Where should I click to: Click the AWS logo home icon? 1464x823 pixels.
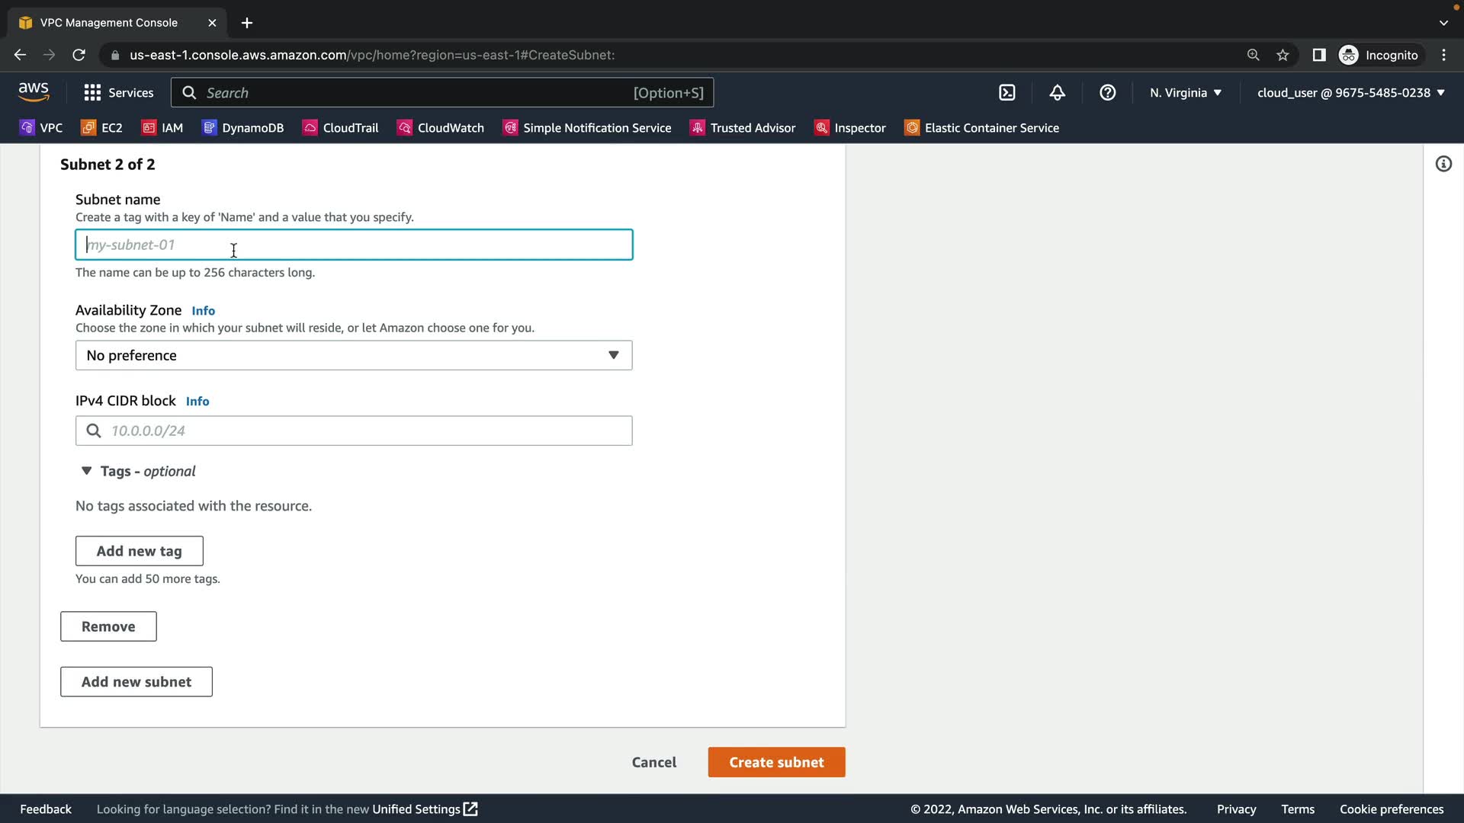34,92
